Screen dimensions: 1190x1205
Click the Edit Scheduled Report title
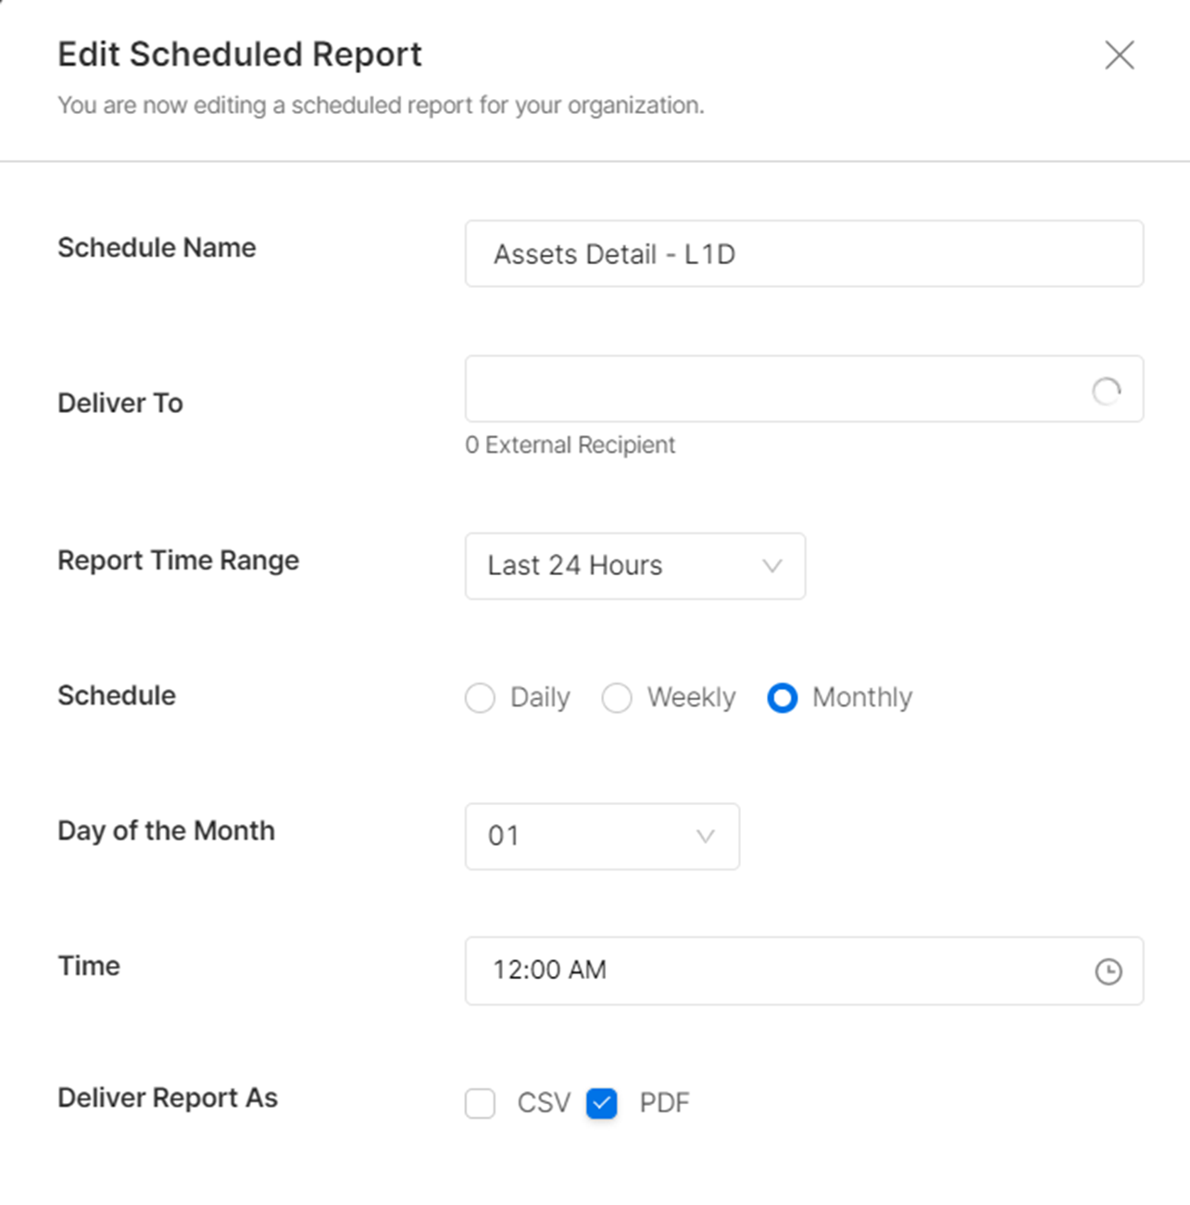(x=239, y=54)
